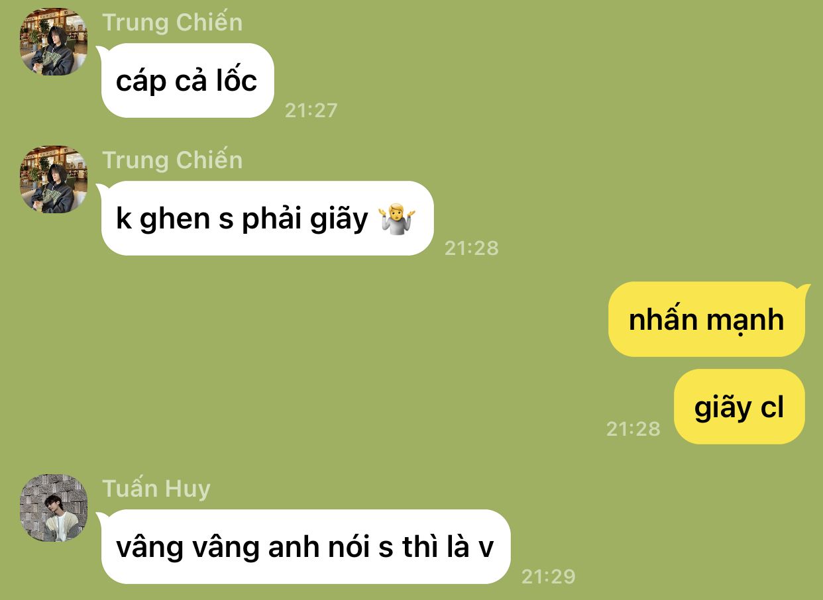Screen dimensions: 823x600
Task: View Tuấn Huy's profile picture
Action: pyautogui.click(x=54, y=508)
